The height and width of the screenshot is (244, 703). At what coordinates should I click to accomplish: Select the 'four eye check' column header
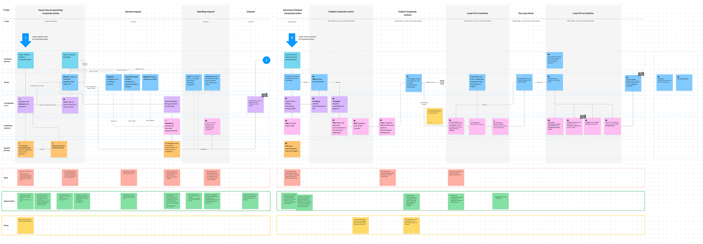[526, 13]
